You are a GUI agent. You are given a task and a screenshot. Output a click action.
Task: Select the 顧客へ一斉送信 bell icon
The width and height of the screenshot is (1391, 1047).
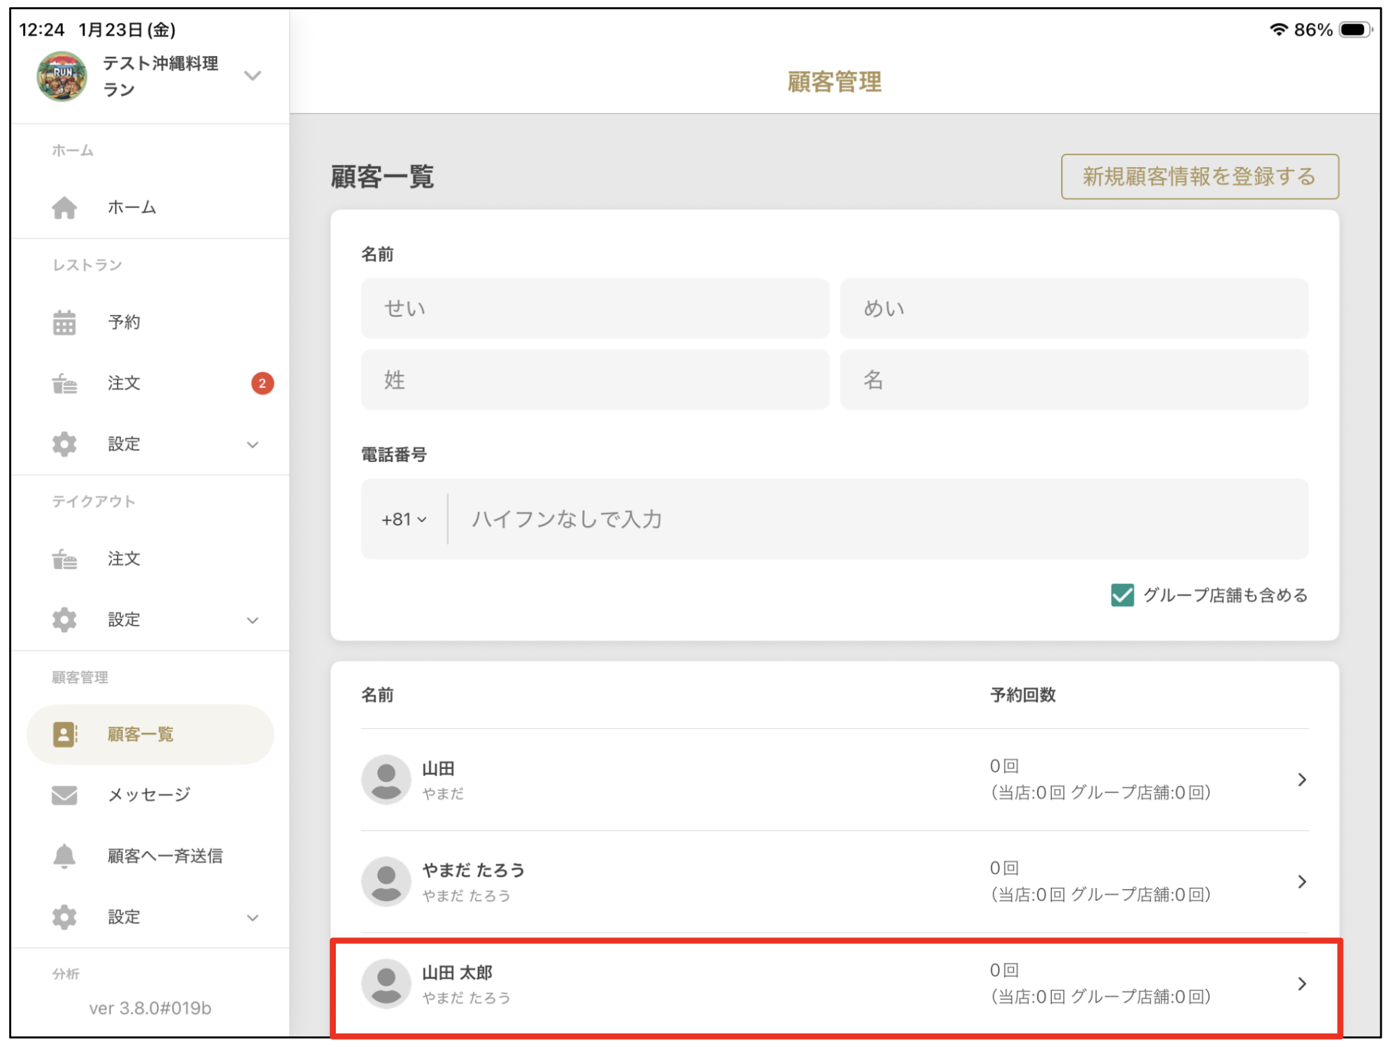point(64,856)
